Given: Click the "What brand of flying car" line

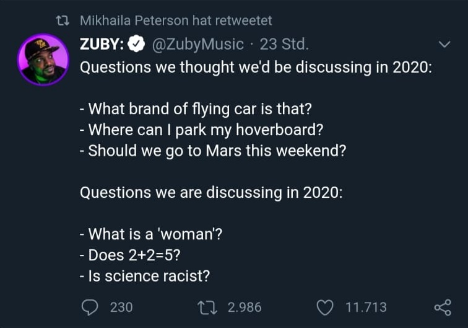Looking at the screenshot, I should [196, 110].
